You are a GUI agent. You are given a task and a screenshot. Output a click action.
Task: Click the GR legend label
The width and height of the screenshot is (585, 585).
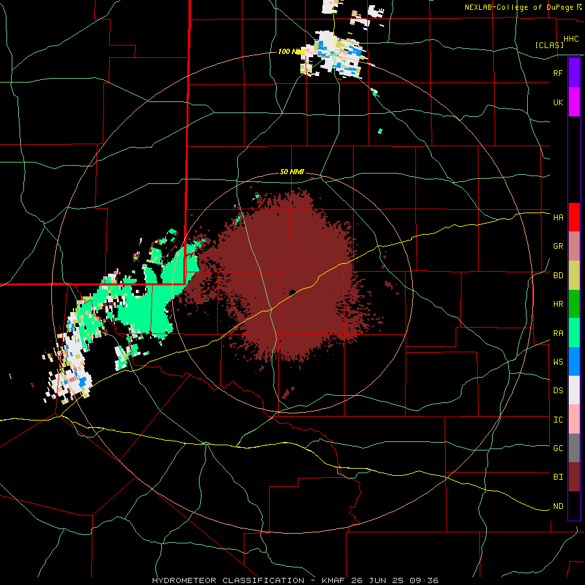click(558, 246)
